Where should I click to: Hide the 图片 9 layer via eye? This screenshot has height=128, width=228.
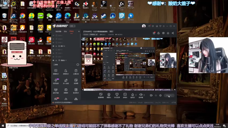53,46
